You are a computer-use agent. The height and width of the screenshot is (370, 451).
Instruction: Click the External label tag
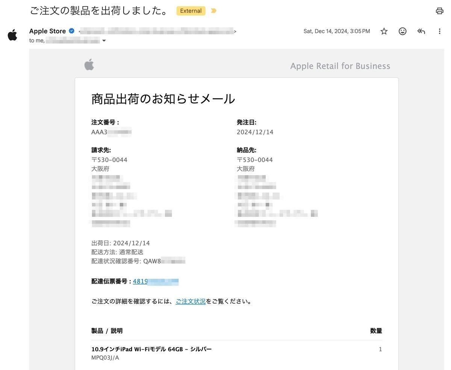click(x=191, y=11)
